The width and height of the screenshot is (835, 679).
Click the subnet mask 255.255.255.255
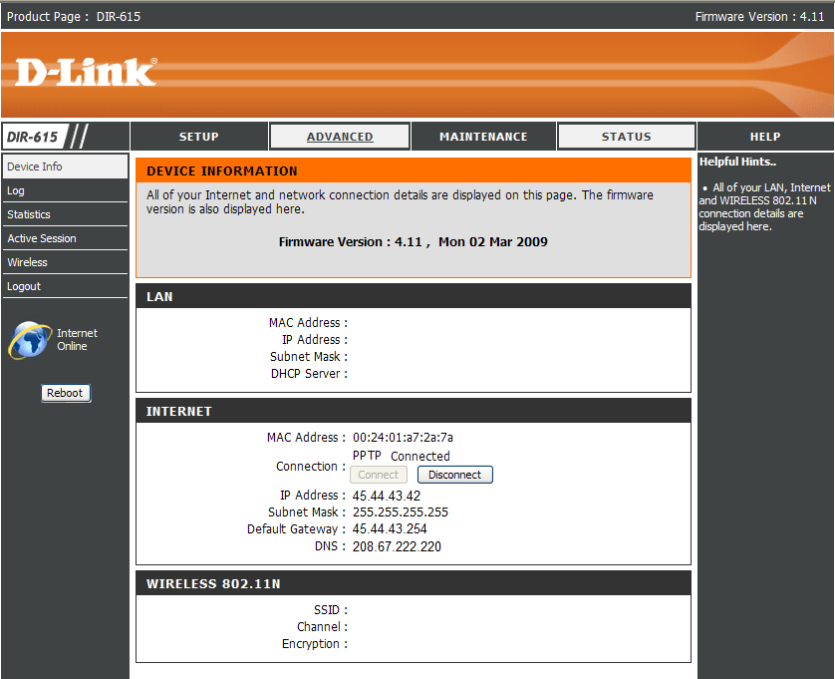tap(400, 512)
